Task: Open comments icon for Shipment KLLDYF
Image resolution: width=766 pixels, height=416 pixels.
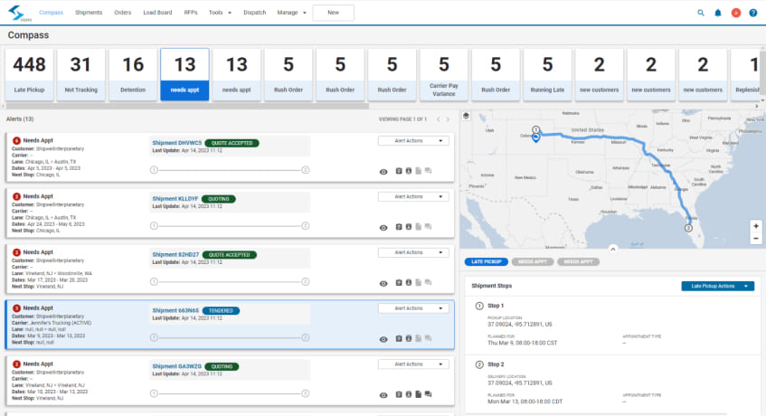Action: (429, 227)
